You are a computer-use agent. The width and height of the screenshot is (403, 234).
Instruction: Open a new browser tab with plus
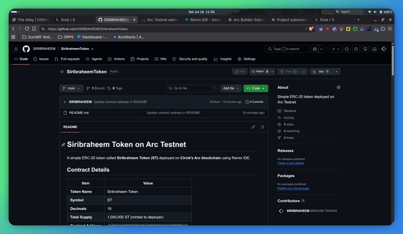tap(359, 20)
